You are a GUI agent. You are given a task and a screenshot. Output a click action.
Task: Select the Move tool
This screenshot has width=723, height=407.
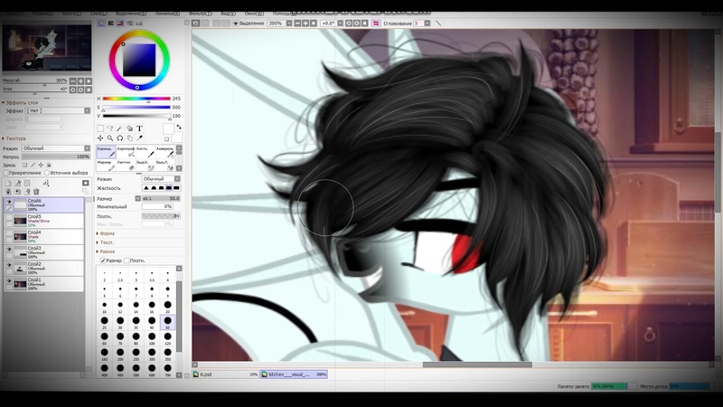click(x=100, y=138)
